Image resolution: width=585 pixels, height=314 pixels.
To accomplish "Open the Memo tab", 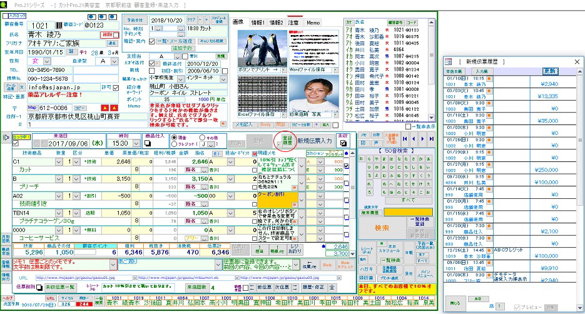I will (x=313, y=23).
